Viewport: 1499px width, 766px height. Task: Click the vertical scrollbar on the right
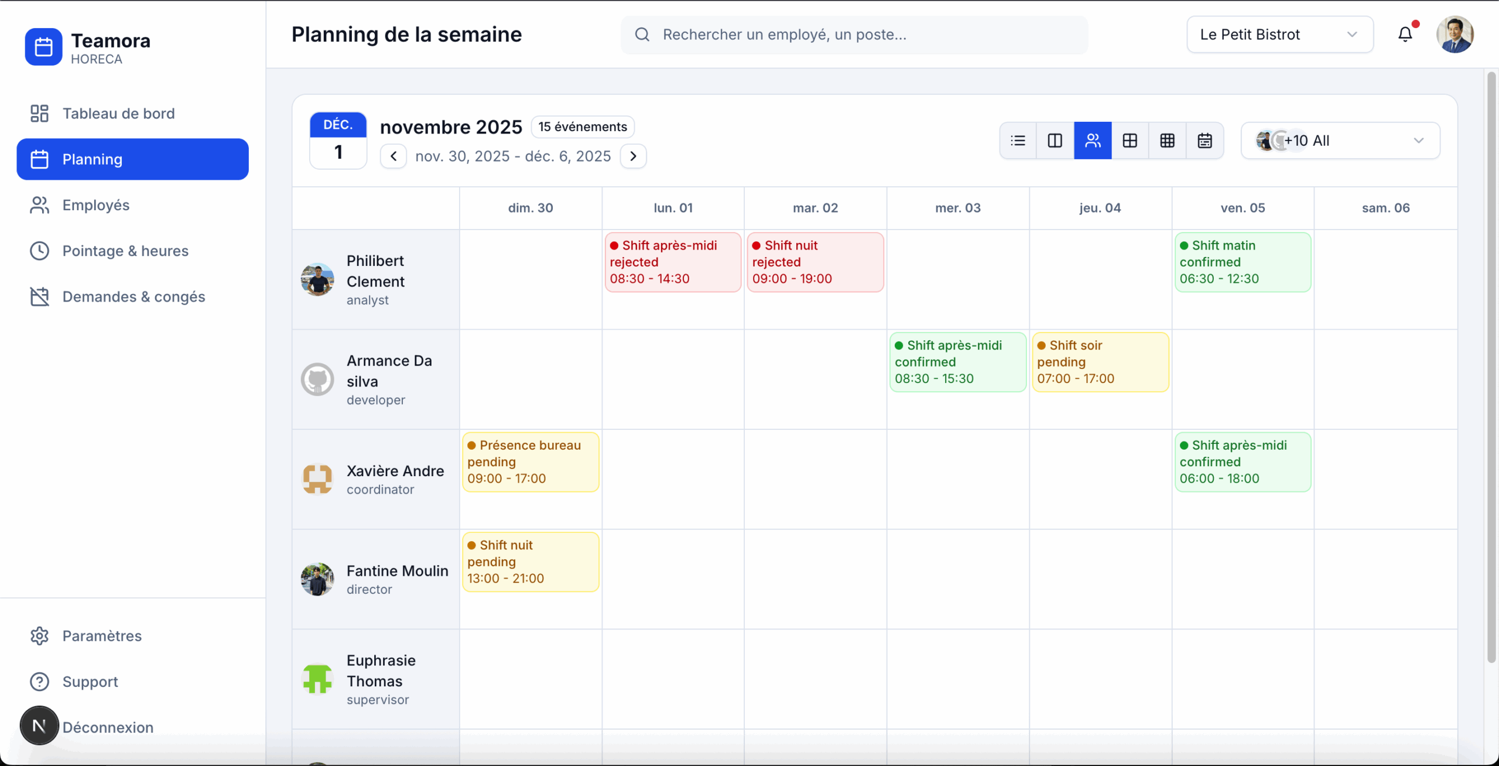[x=1491, y=367]
